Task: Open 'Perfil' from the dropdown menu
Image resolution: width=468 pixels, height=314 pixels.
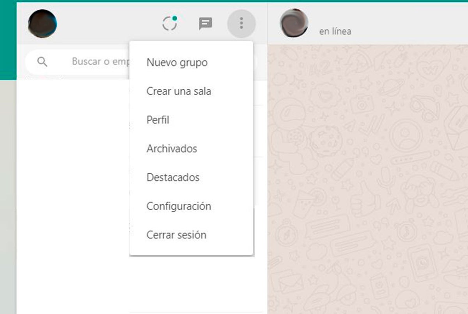Action: (158, 120)
